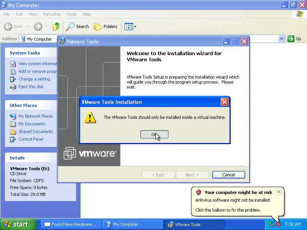Open the Favorites menu in My Computer
Viewport: 307px width, 230px height.
(52, 14)
